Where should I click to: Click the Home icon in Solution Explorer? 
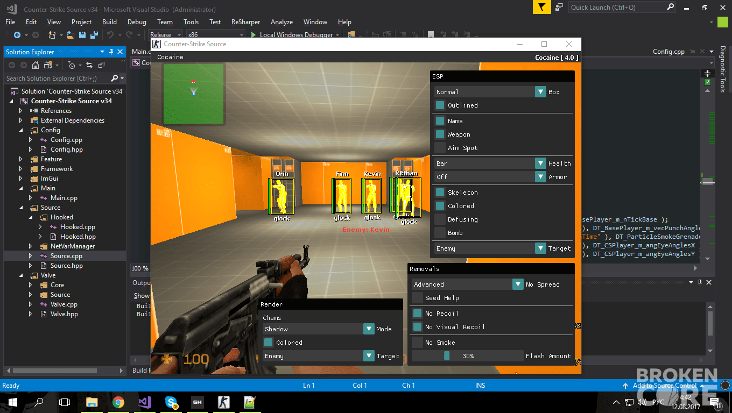35,65
